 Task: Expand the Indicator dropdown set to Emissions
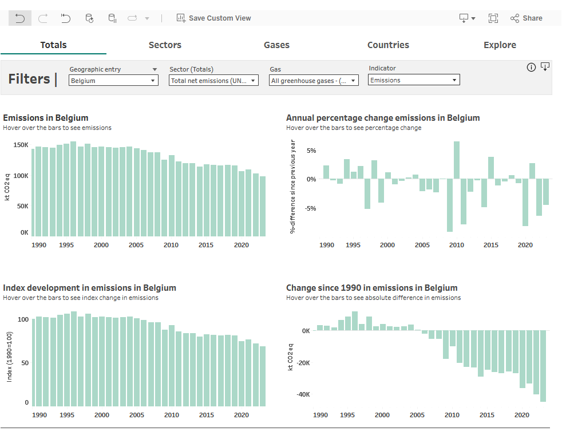point(414,80)
